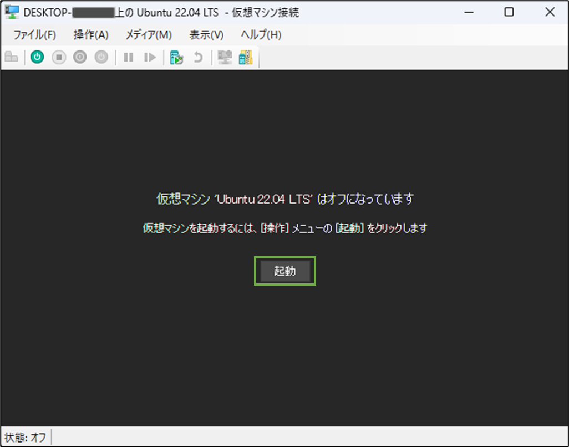Open the 操作(A) menu

pos(91,34)
